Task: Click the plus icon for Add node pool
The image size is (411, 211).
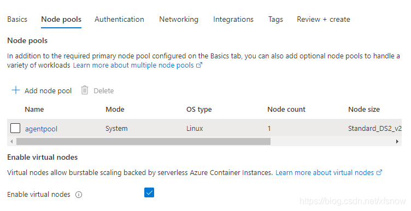Action: tap(16, 90)
